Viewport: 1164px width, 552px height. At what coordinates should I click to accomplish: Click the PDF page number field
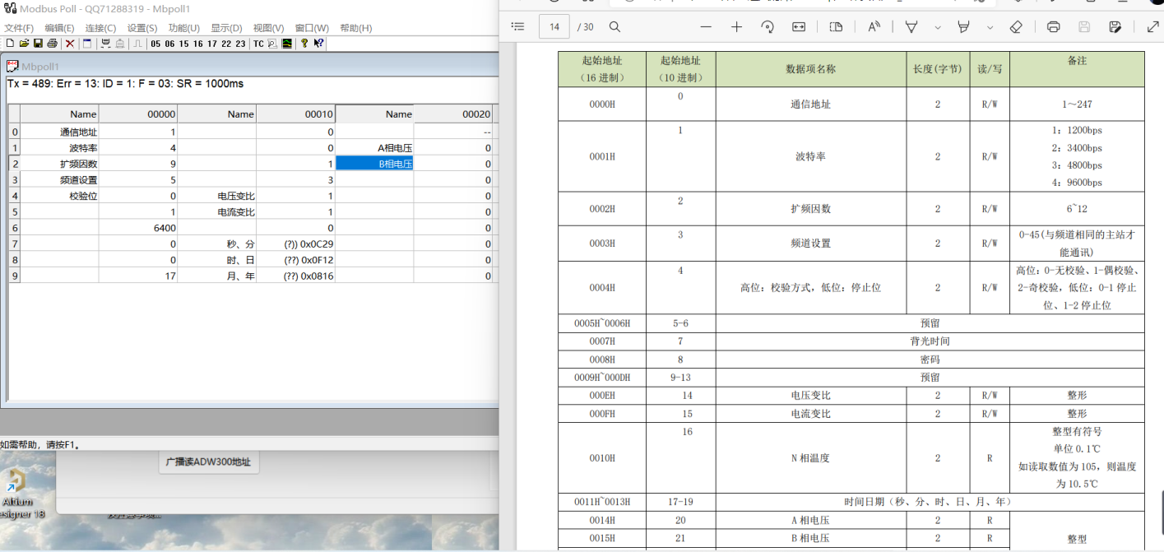pos(554,27)
